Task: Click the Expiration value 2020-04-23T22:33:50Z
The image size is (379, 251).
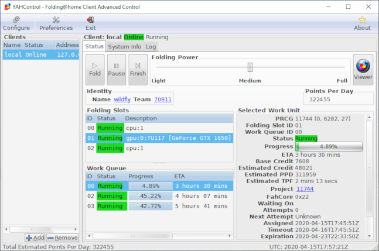Action: pos(327,236)
